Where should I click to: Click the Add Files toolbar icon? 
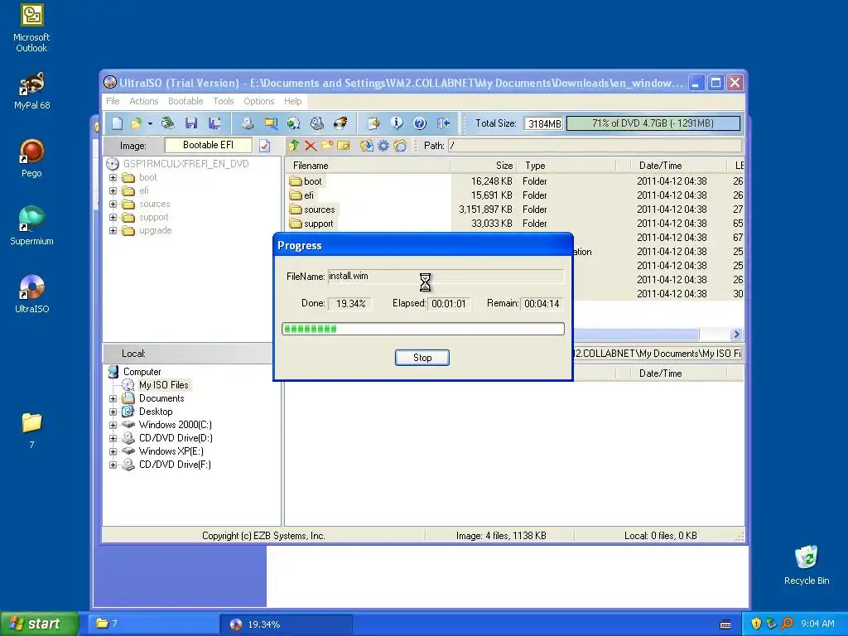pos(373,123)
